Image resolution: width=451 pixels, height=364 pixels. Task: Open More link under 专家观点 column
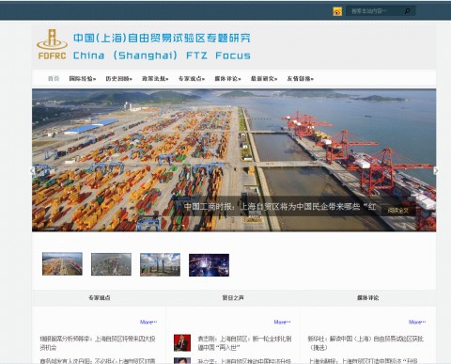pos(148,322)
